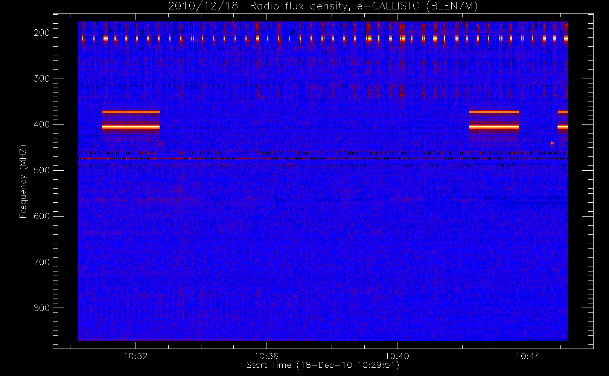Click the 400 frequency tick label
The height and width of the screenshot is (376, 609).
[x=42, y=124]
